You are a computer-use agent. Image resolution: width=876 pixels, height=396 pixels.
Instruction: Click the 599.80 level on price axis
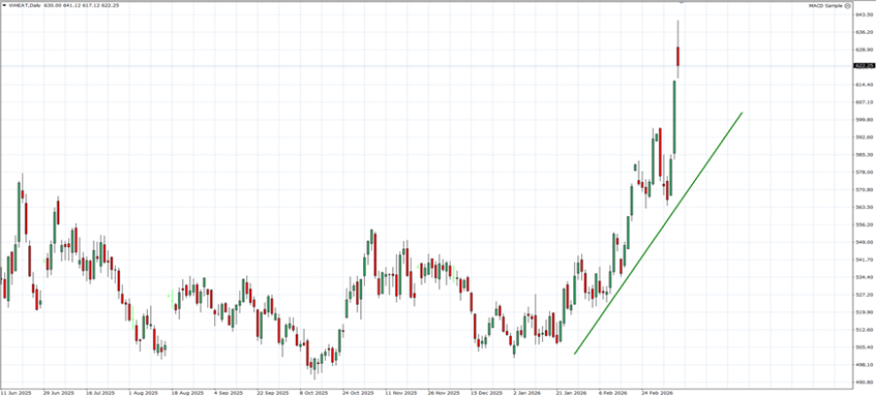pyautogui.click(x=862, y=120)
